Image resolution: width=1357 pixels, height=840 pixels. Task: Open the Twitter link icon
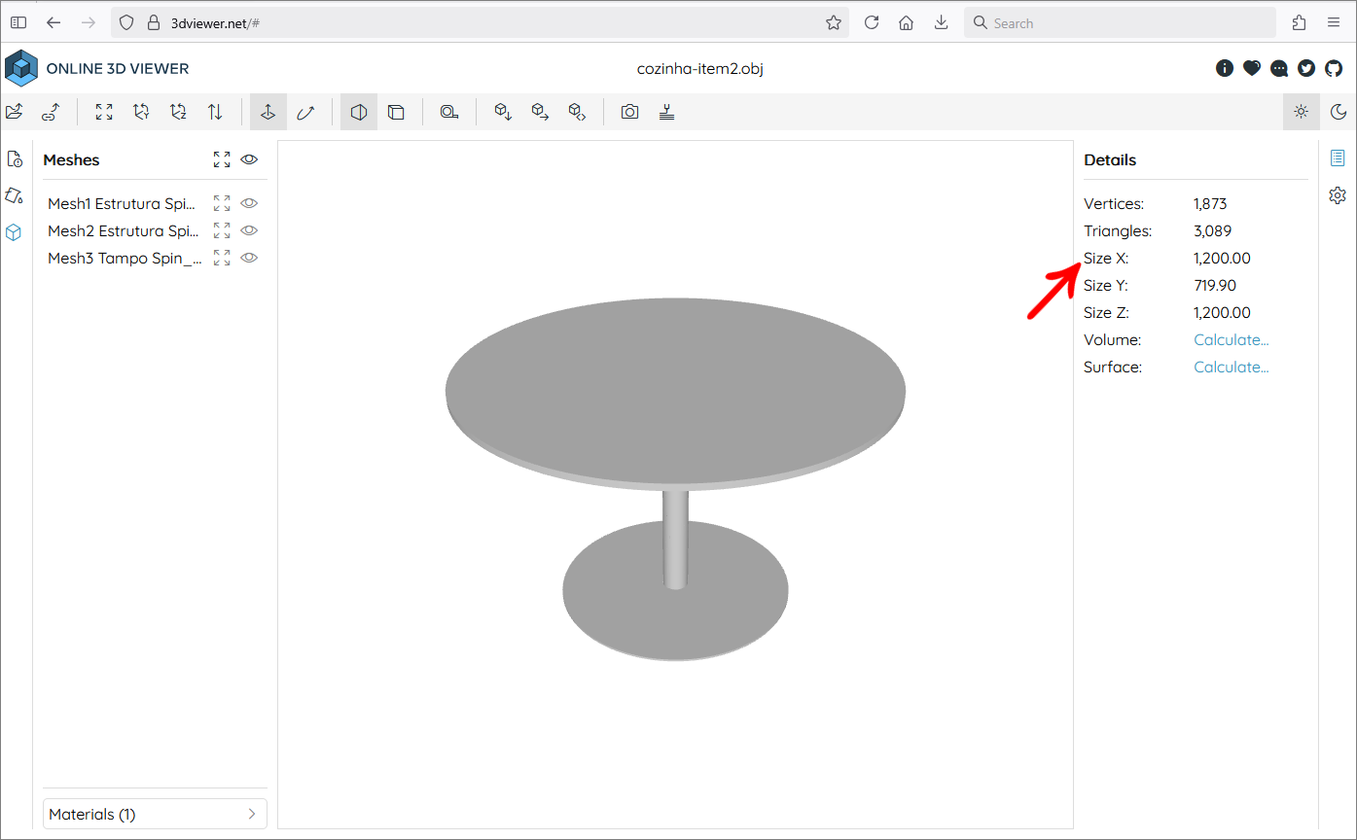1306,68
